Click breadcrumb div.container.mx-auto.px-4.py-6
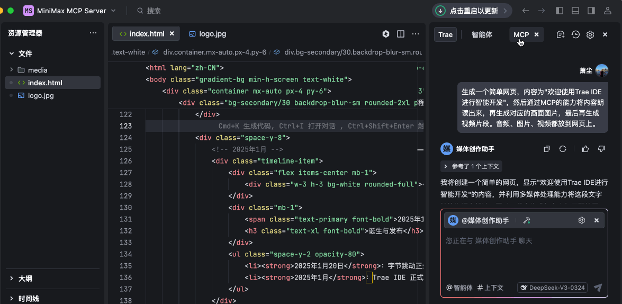The height and width of the screenshot is (304, 622). tap(214, 52)
